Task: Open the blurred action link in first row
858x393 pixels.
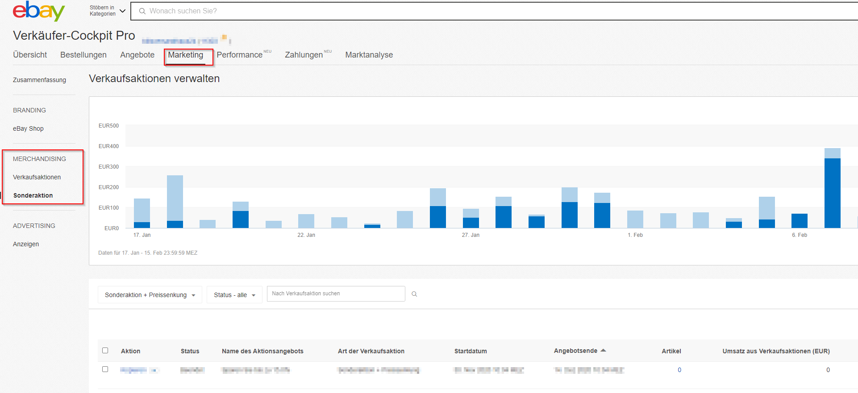Action: pyautogui.click(x=139, y=370)
